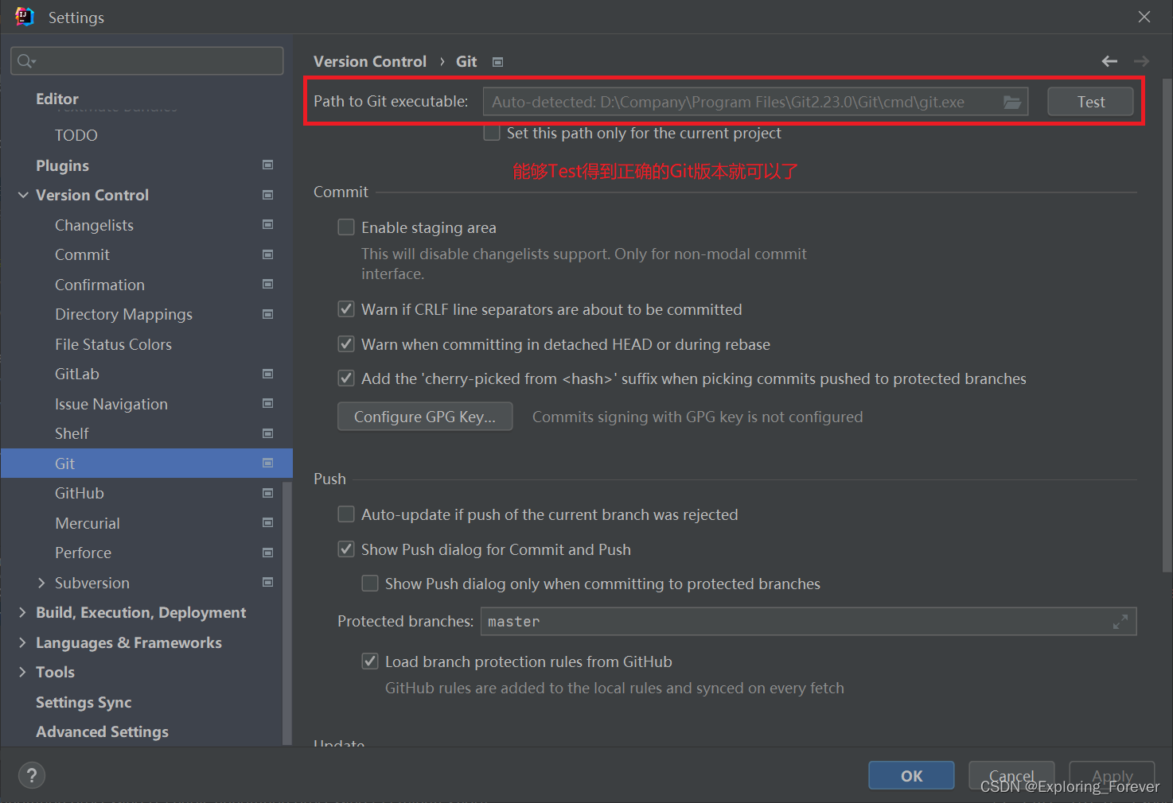Toggle Show Push dialog for Commit and Push
Screen dimensions: 1173x803
point(346,549)
